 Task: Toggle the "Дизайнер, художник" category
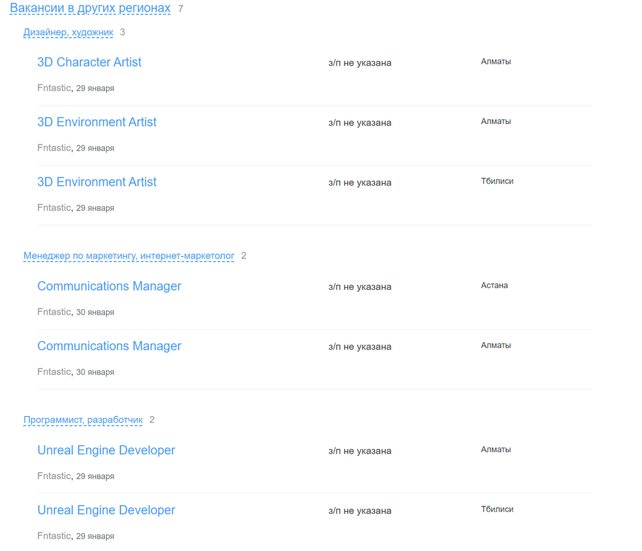[x=68, y=32]
